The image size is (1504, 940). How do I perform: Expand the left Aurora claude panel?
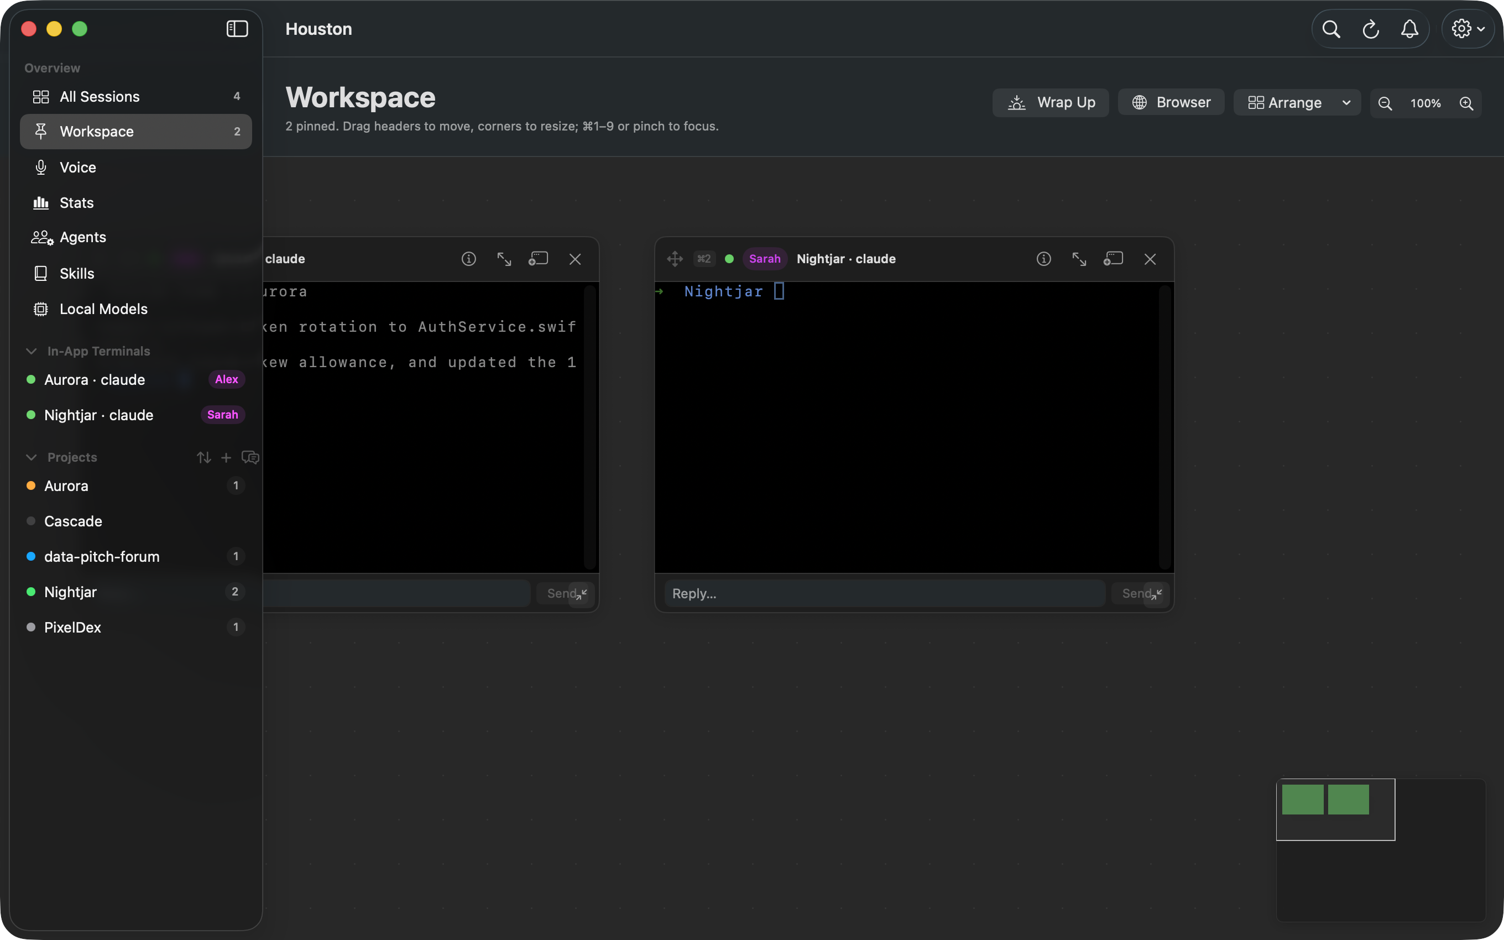504,259
